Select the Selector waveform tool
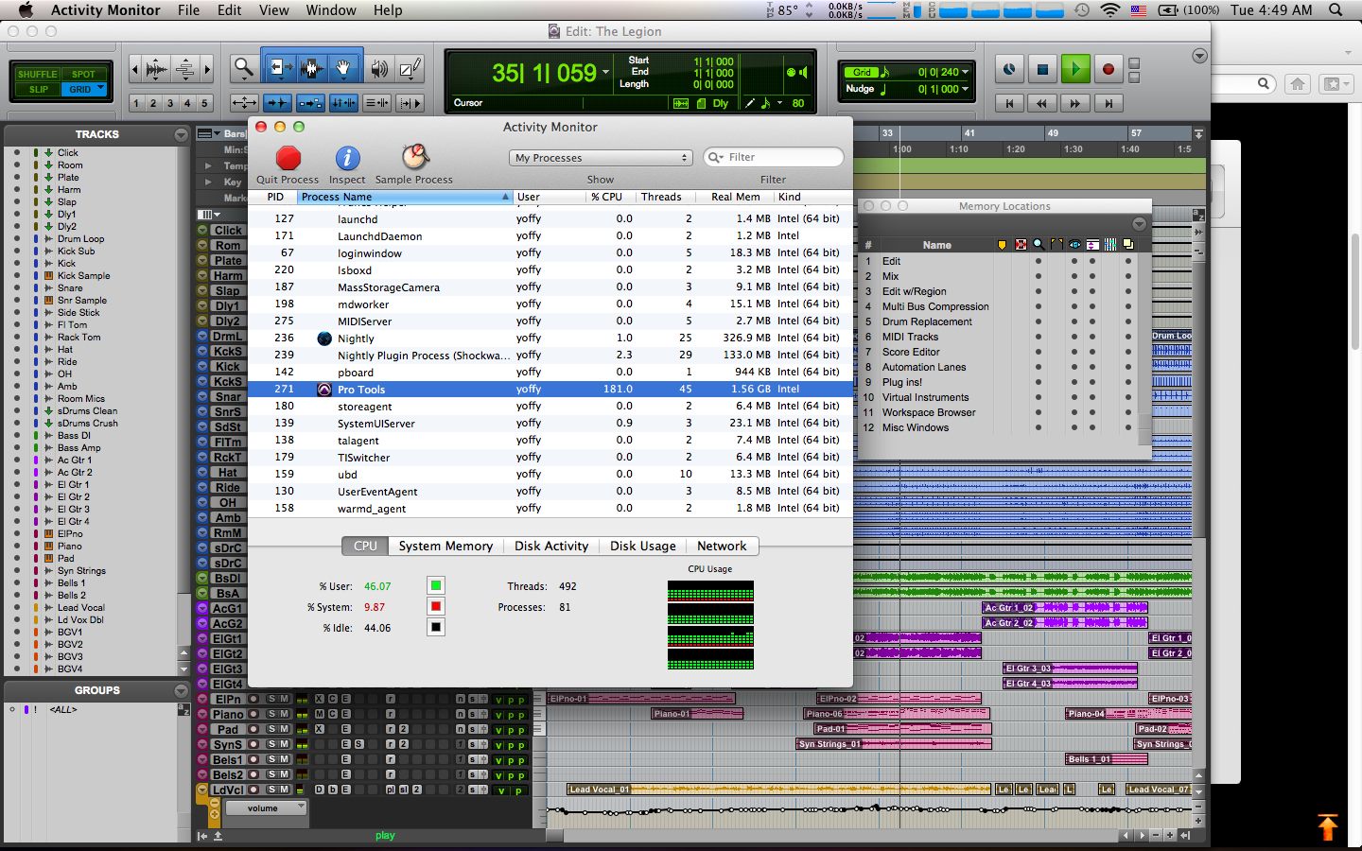Image resolution: width=1362 pixels, height=851 pixels. pyautogui.click(x=311, y=68)
